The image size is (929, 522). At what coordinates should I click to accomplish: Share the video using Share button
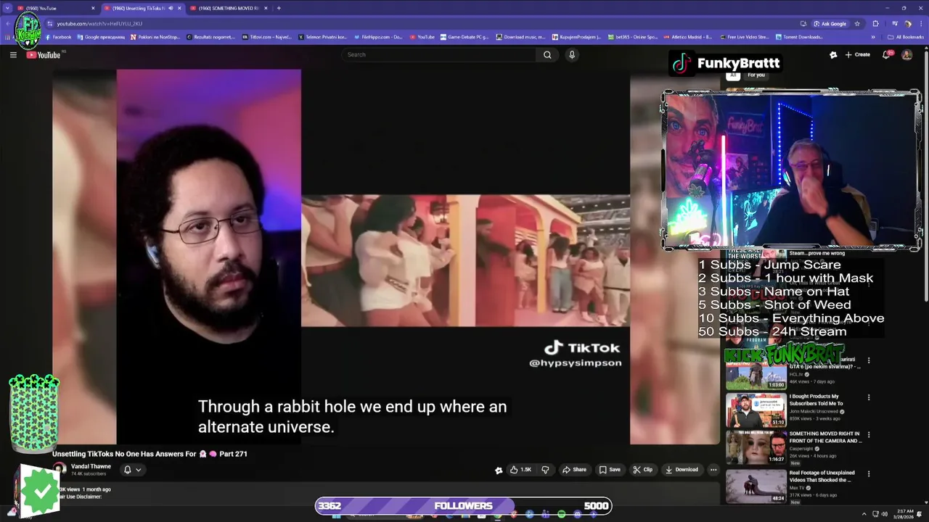click(574, 470)
